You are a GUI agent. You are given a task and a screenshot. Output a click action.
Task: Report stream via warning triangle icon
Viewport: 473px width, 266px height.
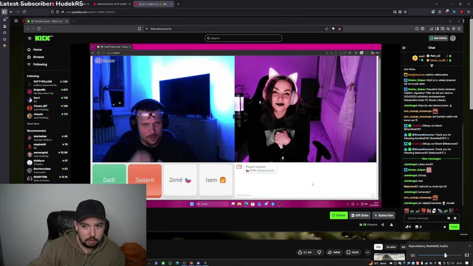391,225
